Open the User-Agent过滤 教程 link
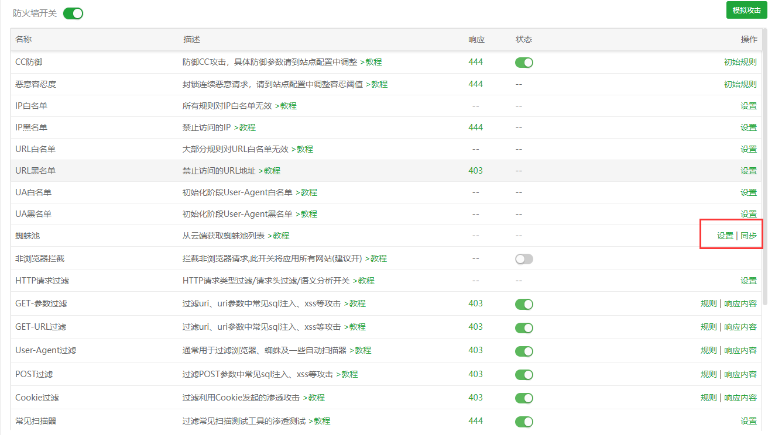Image resolution: width=775 pixels, height=435 pixels. [360, 350]
